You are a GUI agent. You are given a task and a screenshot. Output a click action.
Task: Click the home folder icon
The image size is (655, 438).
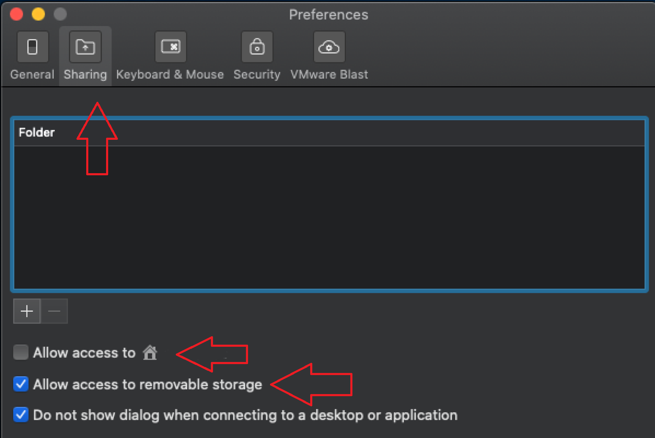[x=150, y=352]
